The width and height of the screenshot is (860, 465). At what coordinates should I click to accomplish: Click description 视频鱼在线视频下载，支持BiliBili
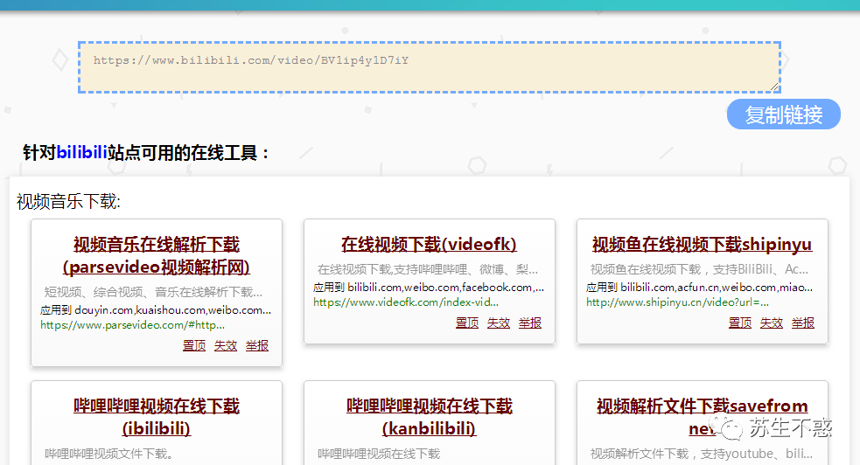click(x=699, y=269)
